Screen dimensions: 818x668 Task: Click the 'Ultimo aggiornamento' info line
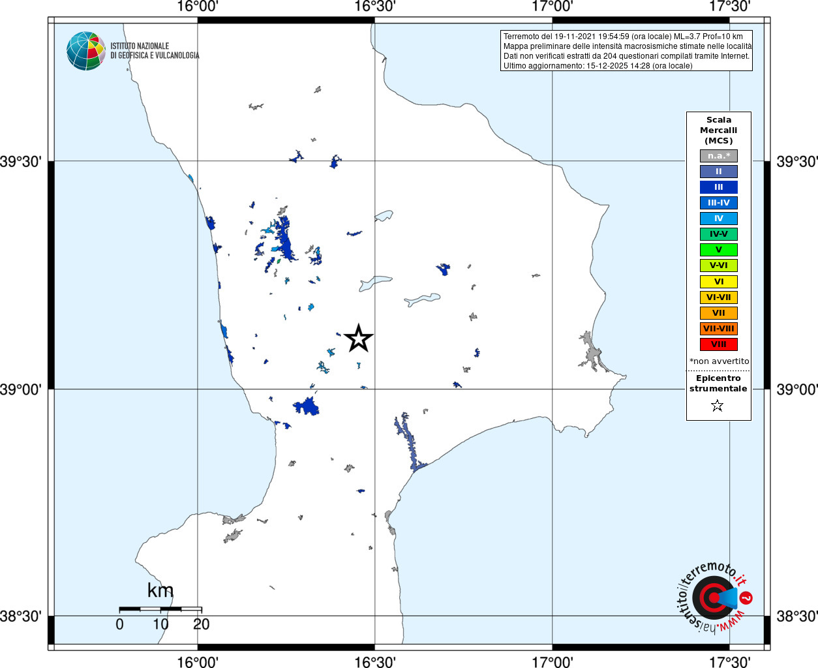click(x=598, y=66)
